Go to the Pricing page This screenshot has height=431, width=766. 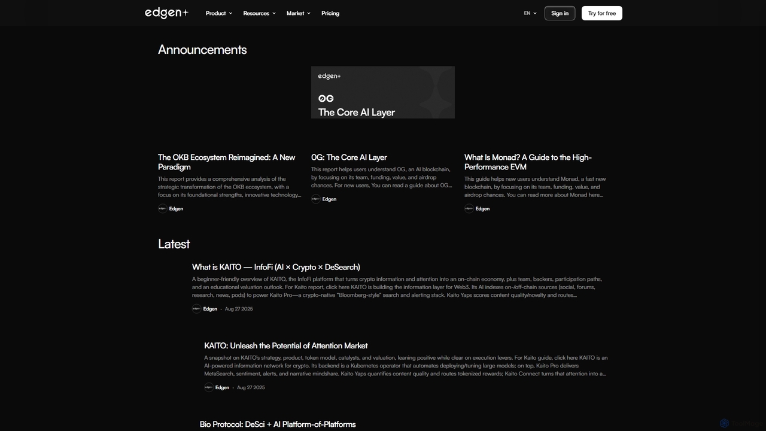(x=330, y=13)
